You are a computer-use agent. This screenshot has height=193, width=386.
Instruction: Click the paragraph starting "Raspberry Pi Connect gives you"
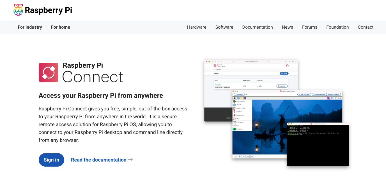pyautogui.click(x=113, y=124)
